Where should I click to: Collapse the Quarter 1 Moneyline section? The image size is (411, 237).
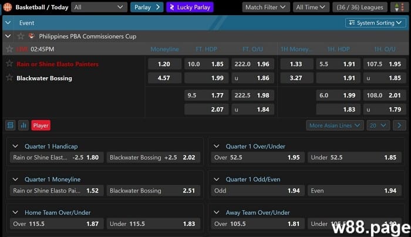coord(15,179)
